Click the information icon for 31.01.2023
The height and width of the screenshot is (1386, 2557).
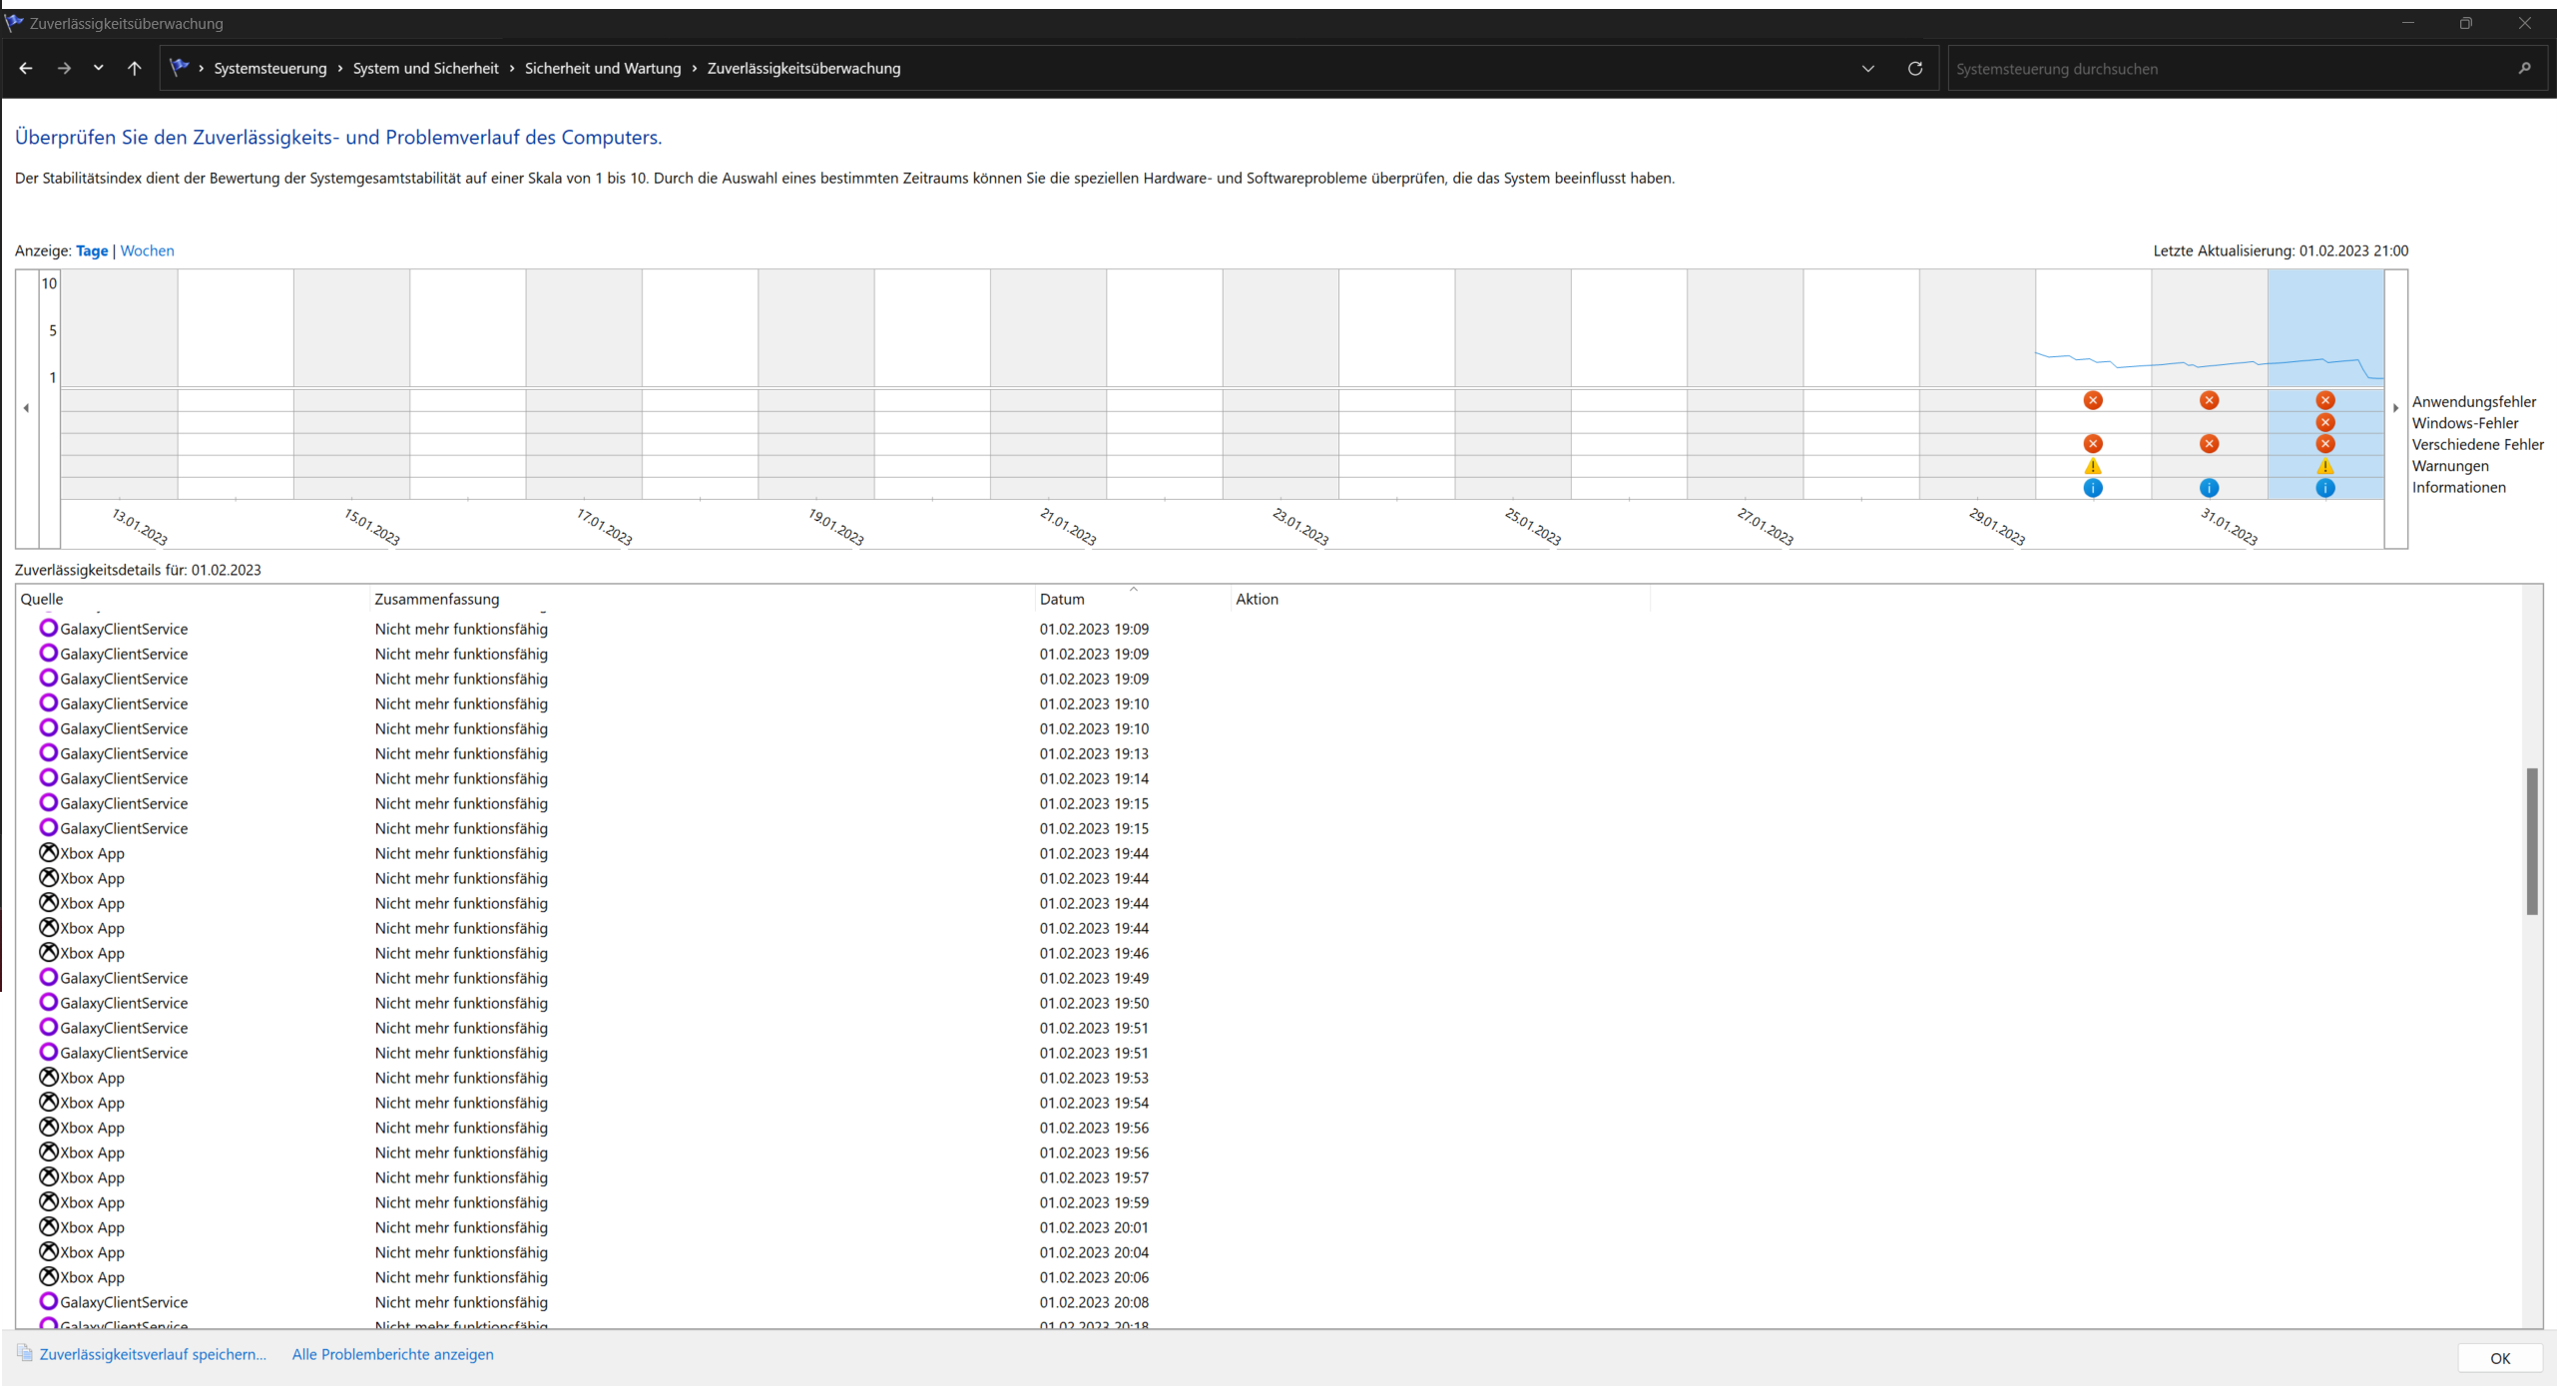pos(2209,488)
